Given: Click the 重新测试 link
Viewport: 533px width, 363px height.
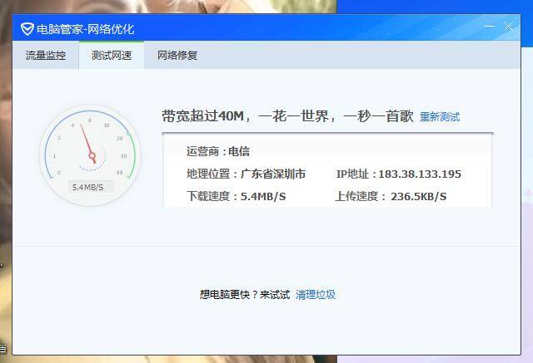Looking at the screenshot, I should click(x=440, y=117).
